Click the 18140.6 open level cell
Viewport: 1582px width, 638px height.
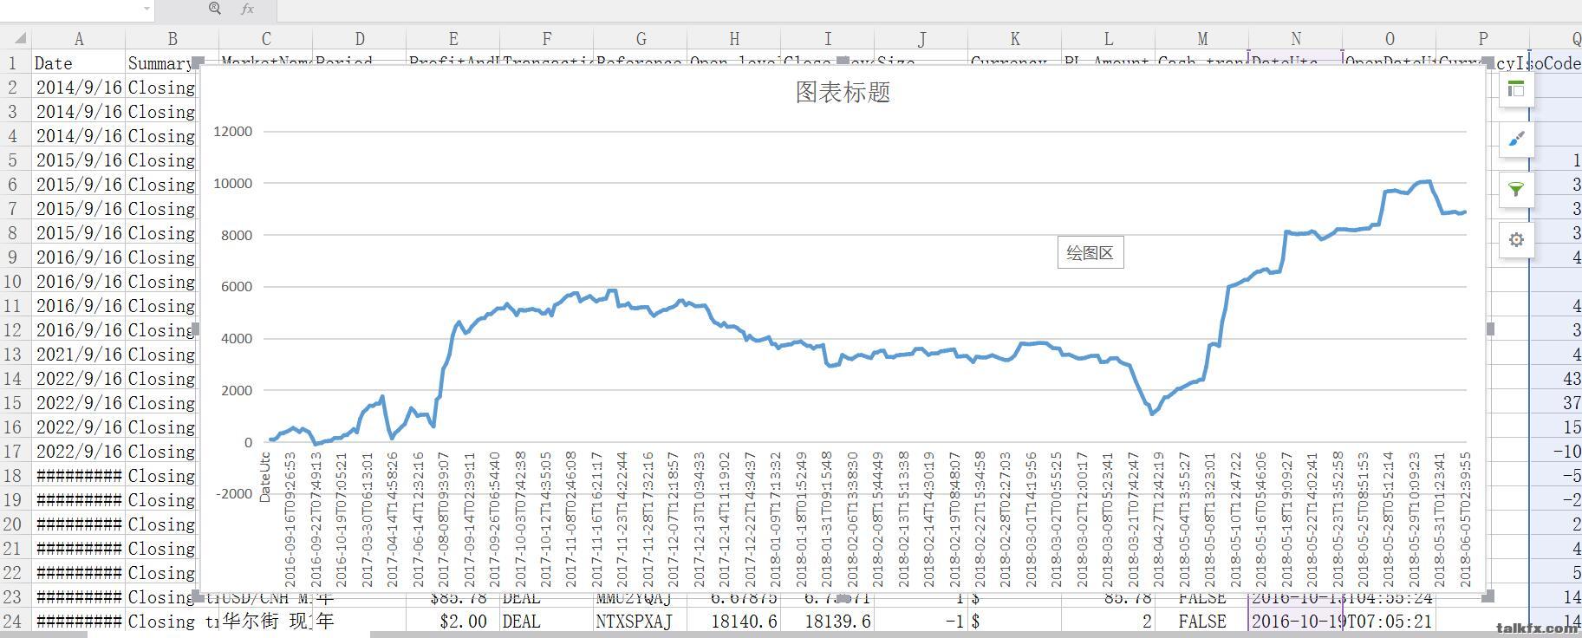click(x=733, y=621)
